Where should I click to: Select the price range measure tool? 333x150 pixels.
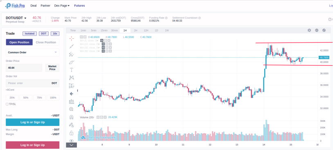[x=72, y=101]
